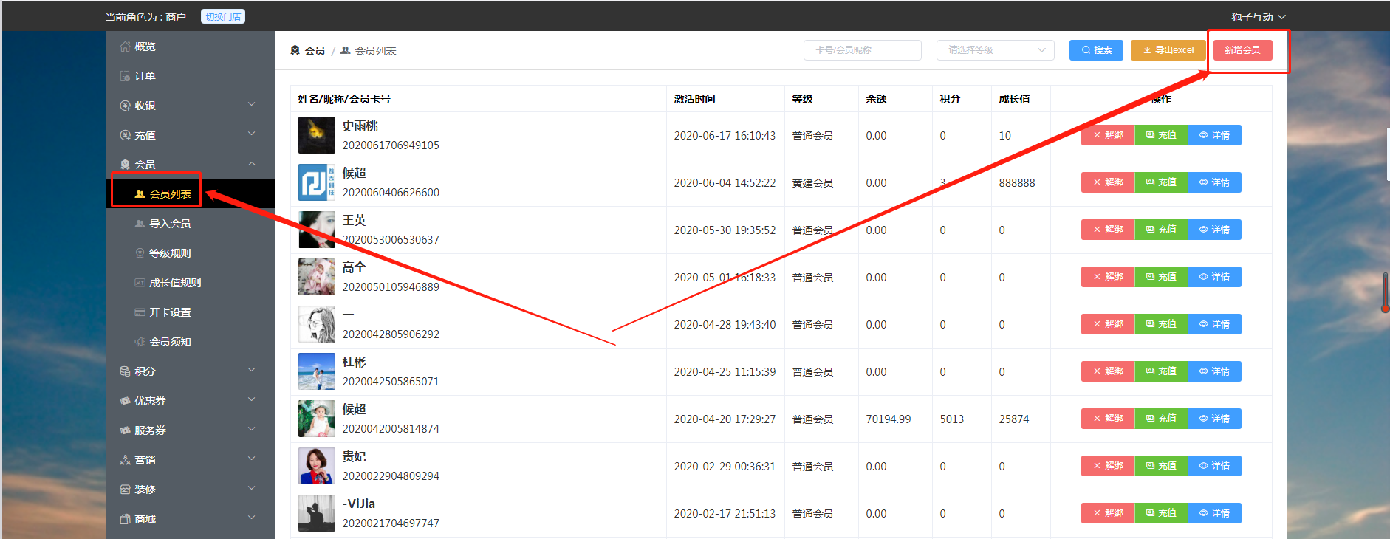View 详情 for card 2020042805906292
Screen dimensions: 1390x539
pos(1214,324)
